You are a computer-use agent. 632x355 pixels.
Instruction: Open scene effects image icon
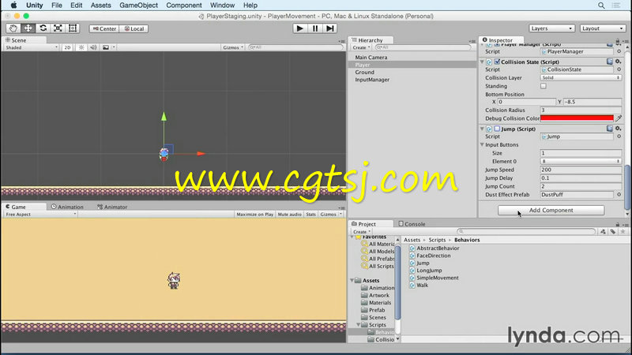pos(106,47)
